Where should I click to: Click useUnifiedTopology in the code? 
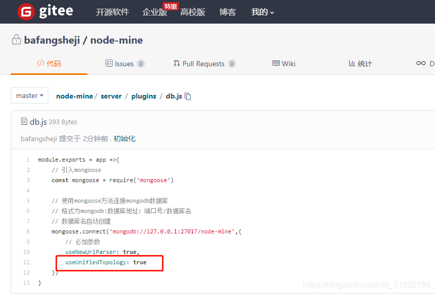tap(96, 262)
